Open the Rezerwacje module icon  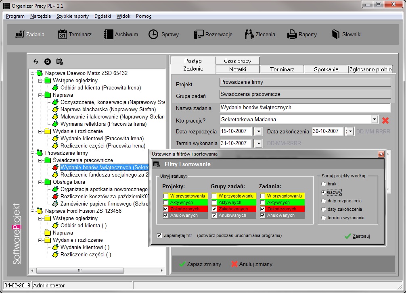pyautogui.click(x=199, y=34)
